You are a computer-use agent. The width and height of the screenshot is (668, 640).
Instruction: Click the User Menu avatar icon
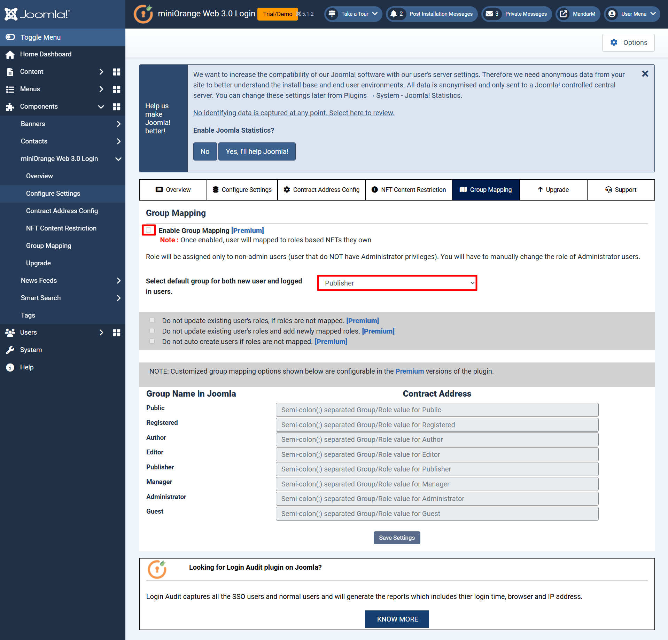(x=612, y=14)
